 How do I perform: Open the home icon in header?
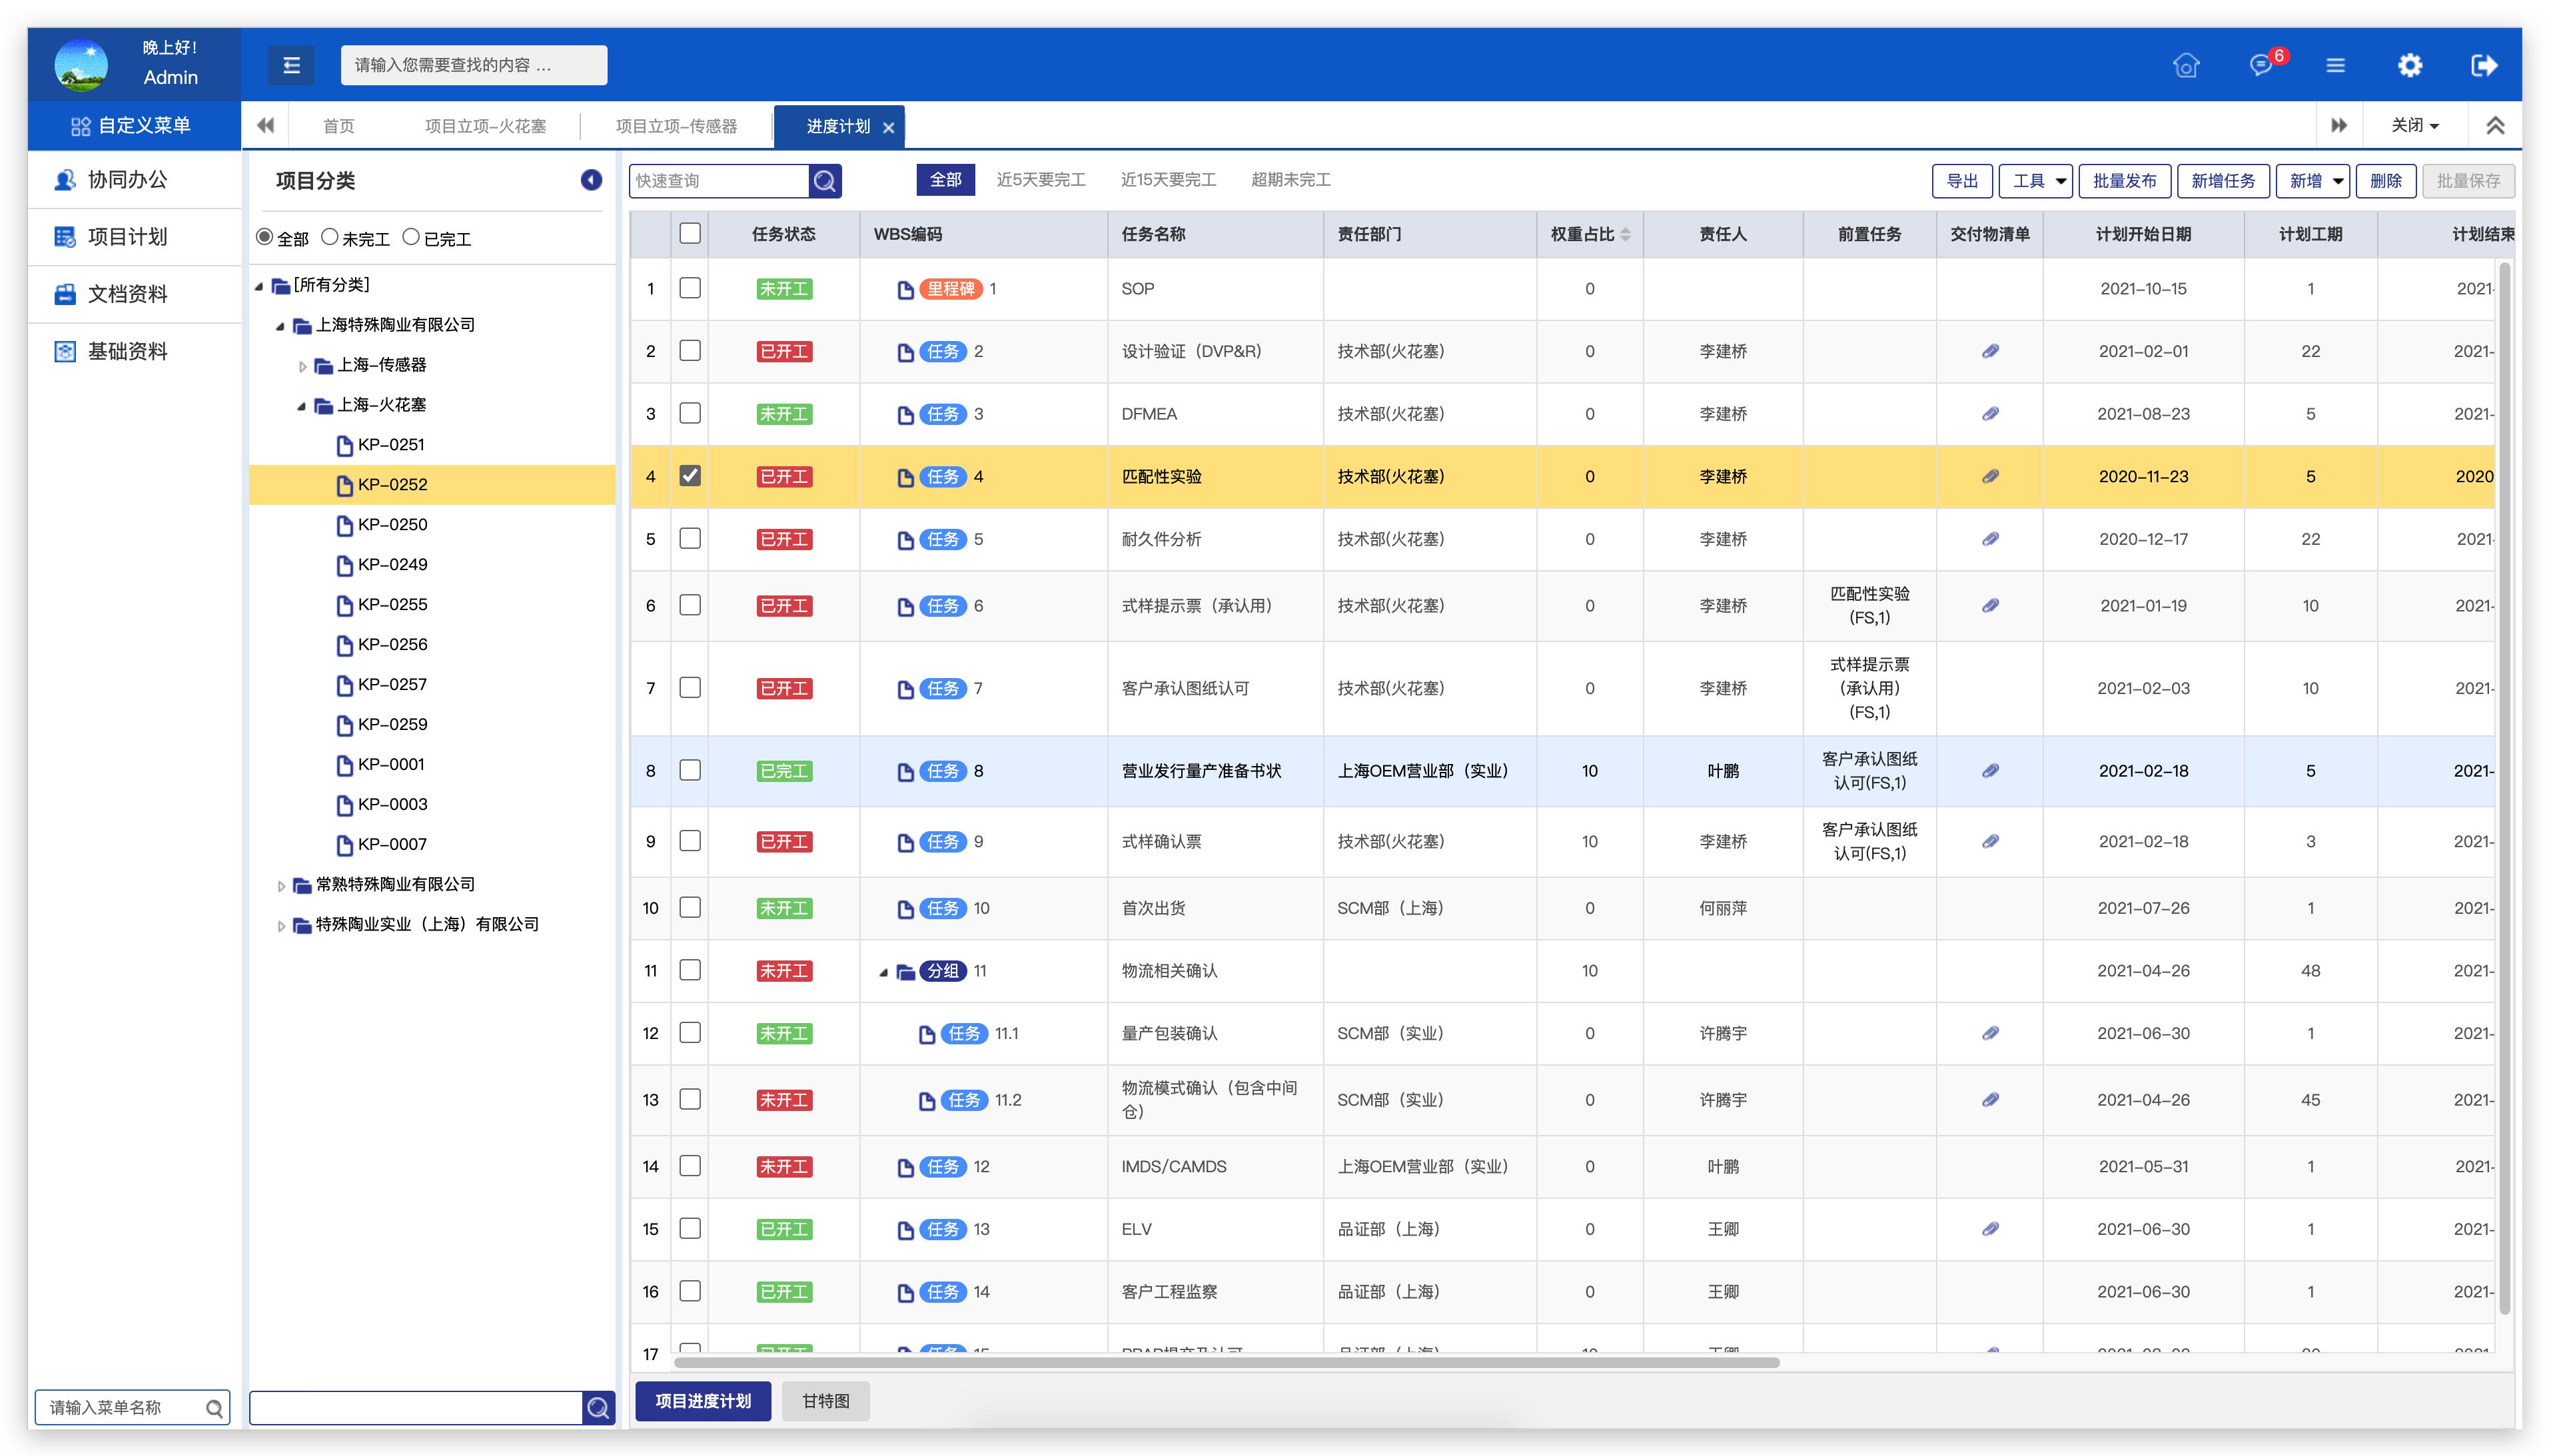pyautogui.click(x=2186, y=65)
